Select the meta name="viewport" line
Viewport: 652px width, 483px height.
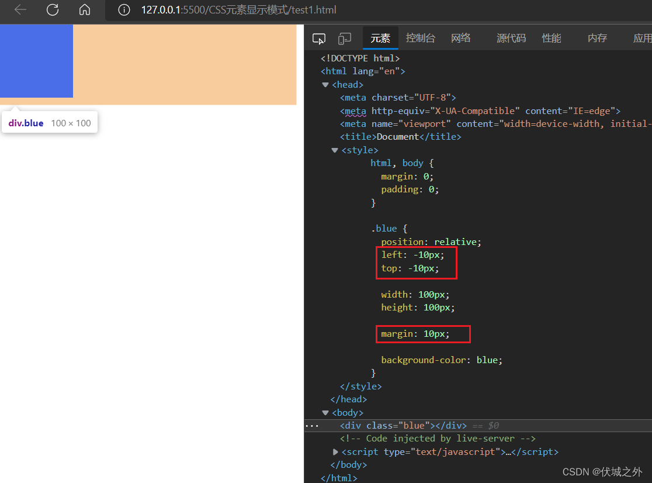(495, 123)
